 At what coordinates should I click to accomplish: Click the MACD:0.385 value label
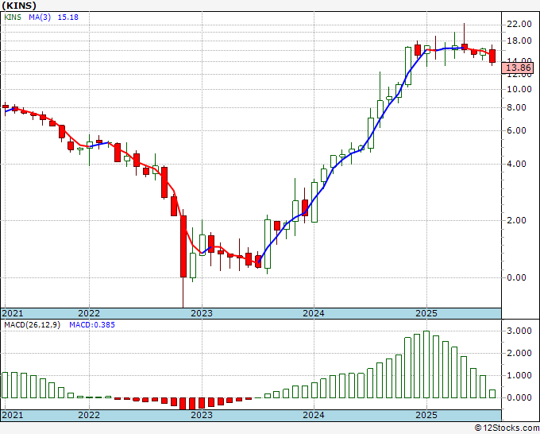[x=92, y=325]
